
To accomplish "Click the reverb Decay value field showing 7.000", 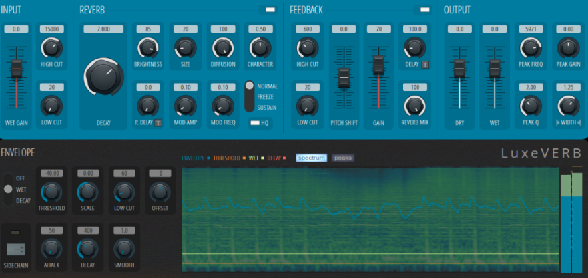I will coord(103,29).
